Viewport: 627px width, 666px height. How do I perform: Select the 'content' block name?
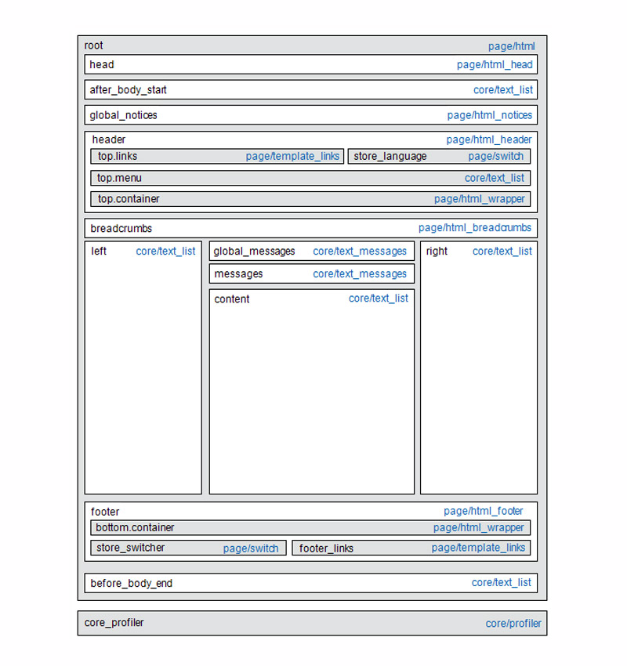pyautogui.click(x=232, y=299)
